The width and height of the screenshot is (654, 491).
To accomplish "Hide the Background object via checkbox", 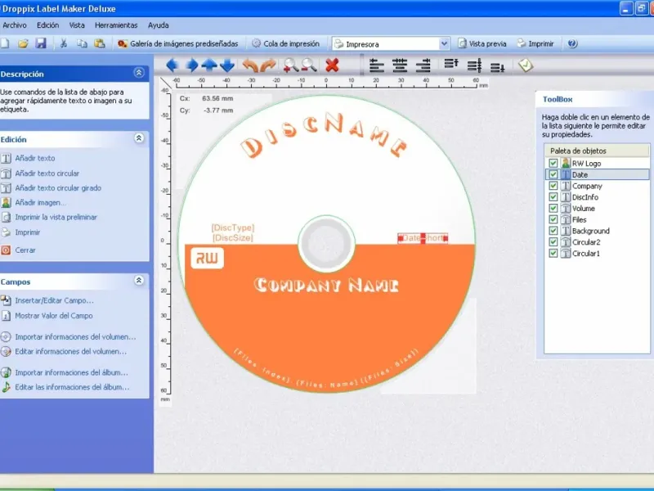I will click(x=553, y=231).
